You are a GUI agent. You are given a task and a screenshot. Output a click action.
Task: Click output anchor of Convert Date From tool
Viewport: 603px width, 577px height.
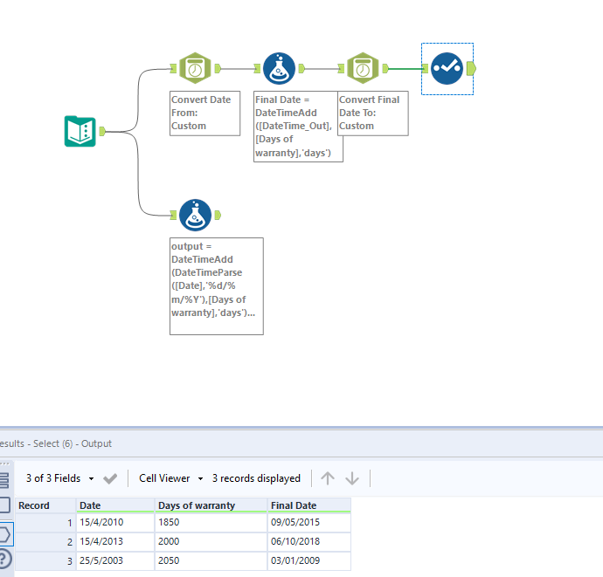point(218,68)
